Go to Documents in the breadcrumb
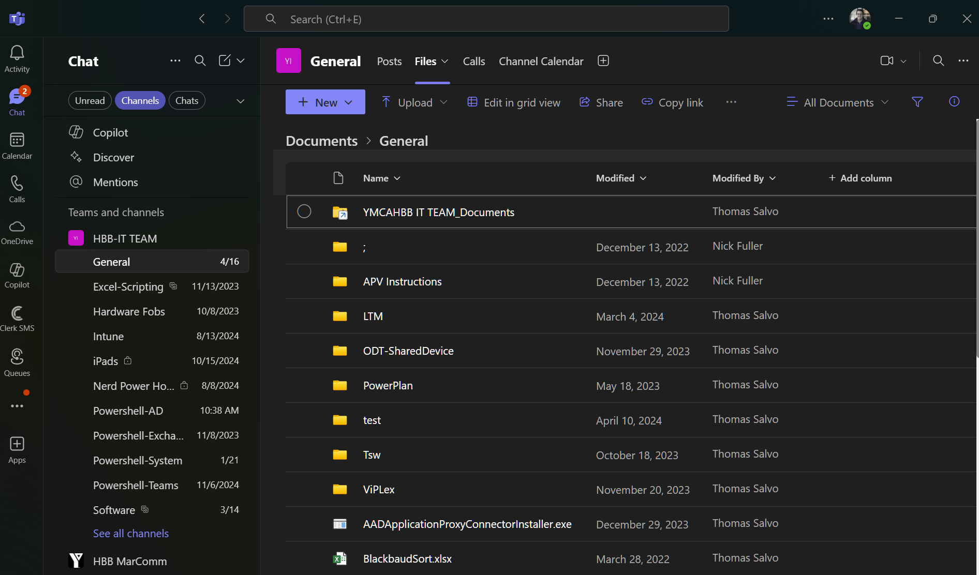The height and width of the screenshot is (575, 979). pyautogui.click(x=321, y=141)
